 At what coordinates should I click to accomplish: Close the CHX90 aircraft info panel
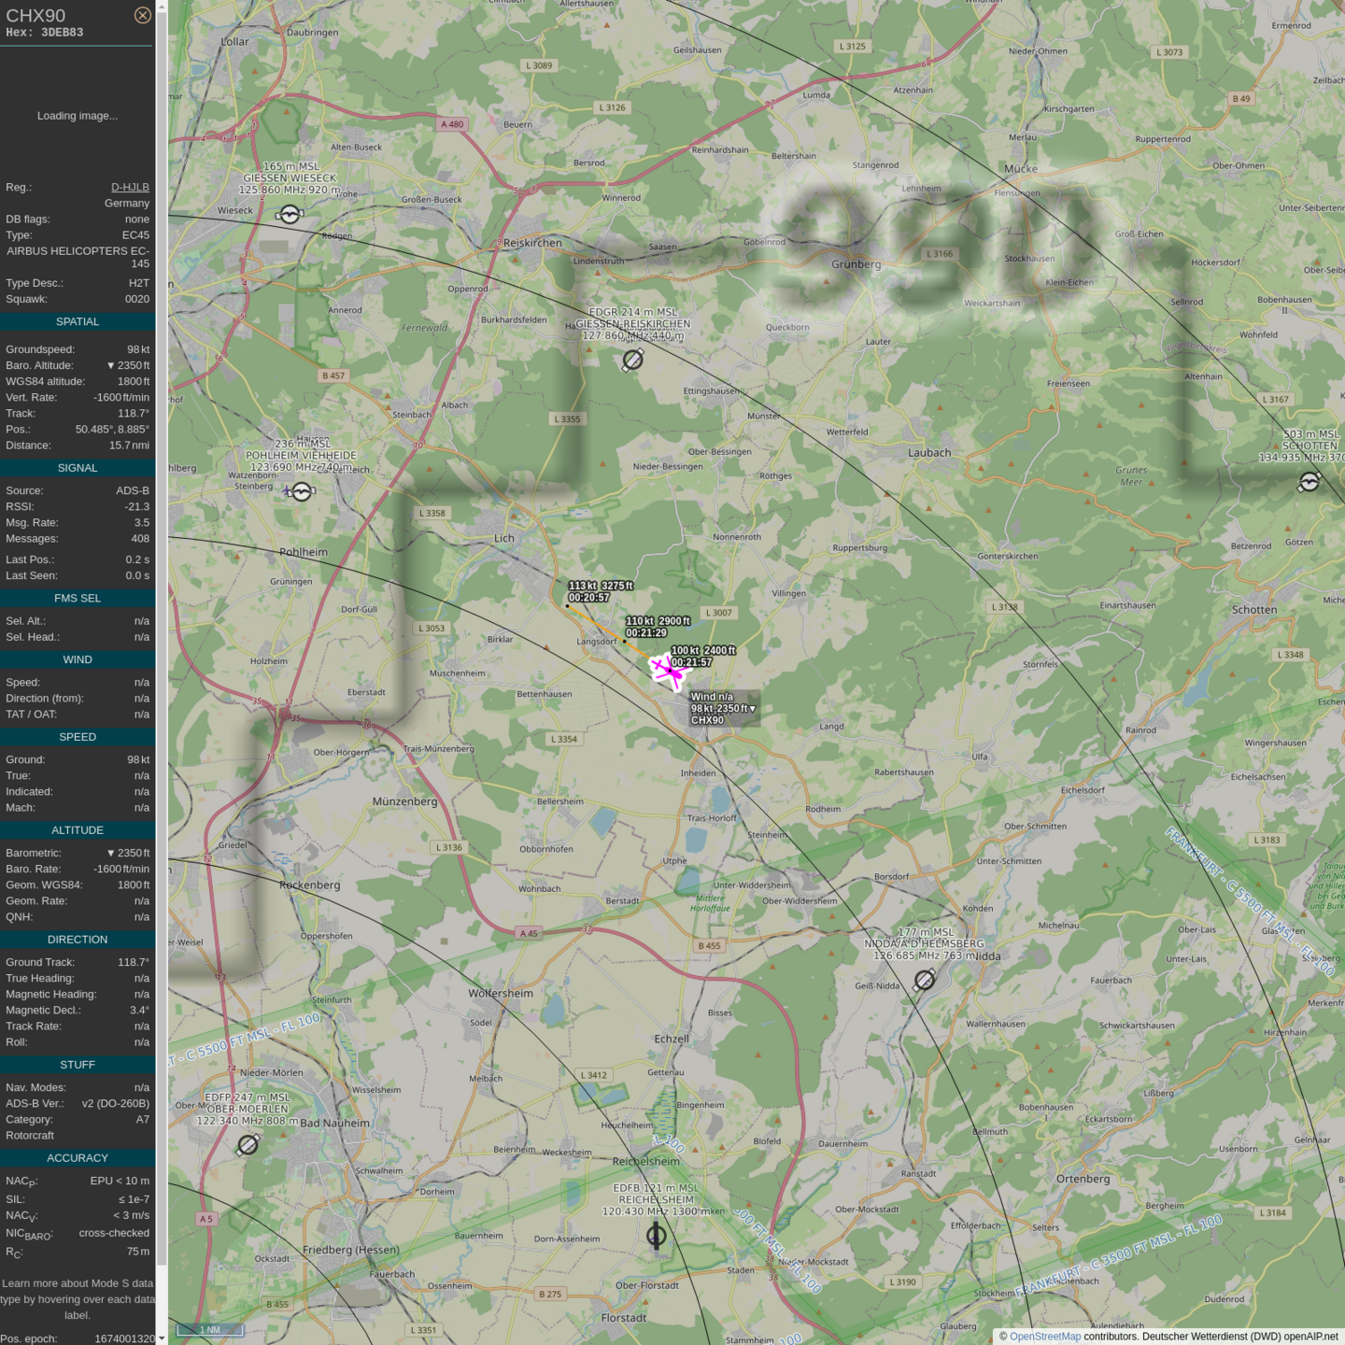pos(142,15)
